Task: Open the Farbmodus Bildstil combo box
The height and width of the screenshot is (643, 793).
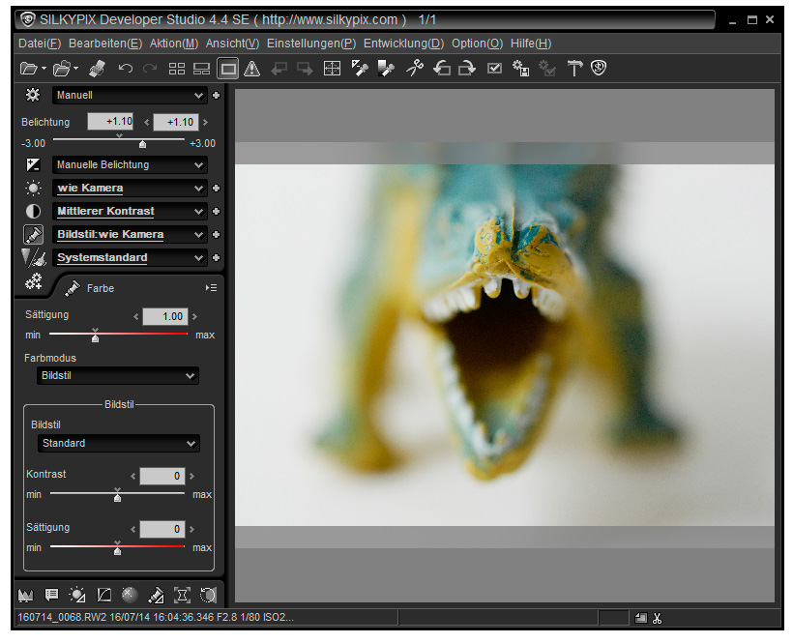Action: click(x=117, y=375)
